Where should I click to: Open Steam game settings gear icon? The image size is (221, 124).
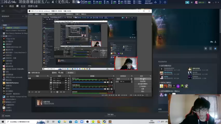tap(206, 48)
